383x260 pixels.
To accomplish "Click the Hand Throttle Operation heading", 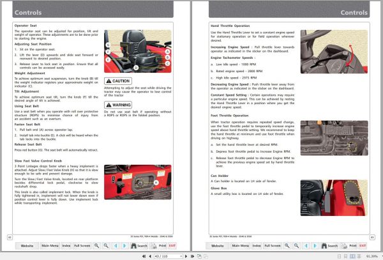I will tap(230, 26).
